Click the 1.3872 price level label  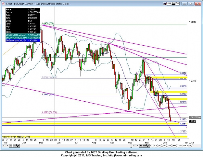183,73
